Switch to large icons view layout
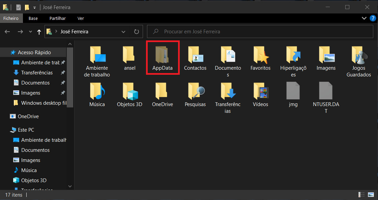Viewport: 378px width, 200px height. pyautogui.click(x=371, y=195)
